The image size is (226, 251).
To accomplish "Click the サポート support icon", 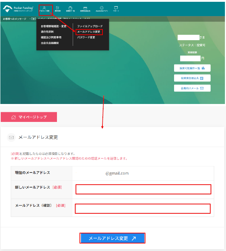I will pos(116,9).
